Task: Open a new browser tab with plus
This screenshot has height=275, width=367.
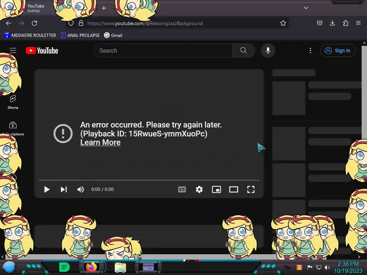Action: coord(104,8)
